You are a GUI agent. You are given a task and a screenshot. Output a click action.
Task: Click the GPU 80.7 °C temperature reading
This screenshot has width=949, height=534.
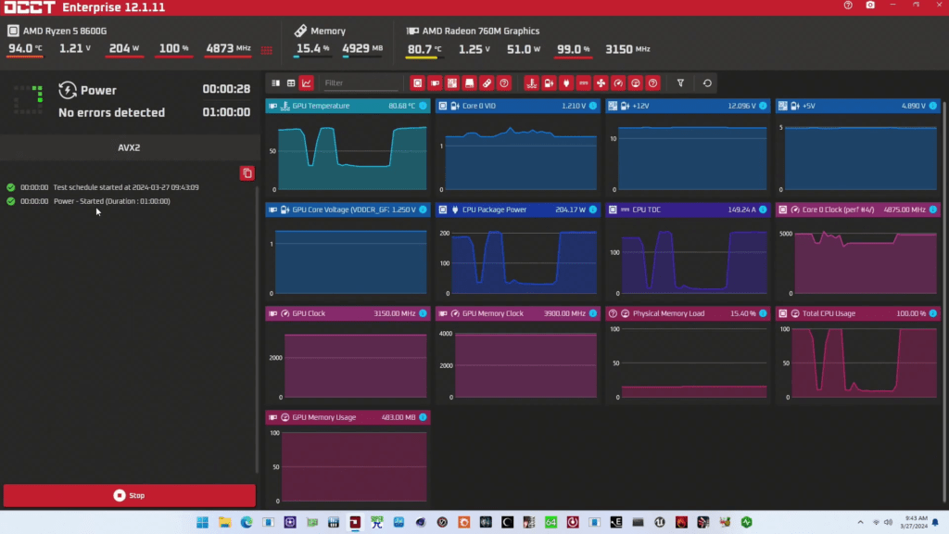(x=424, y=50)
